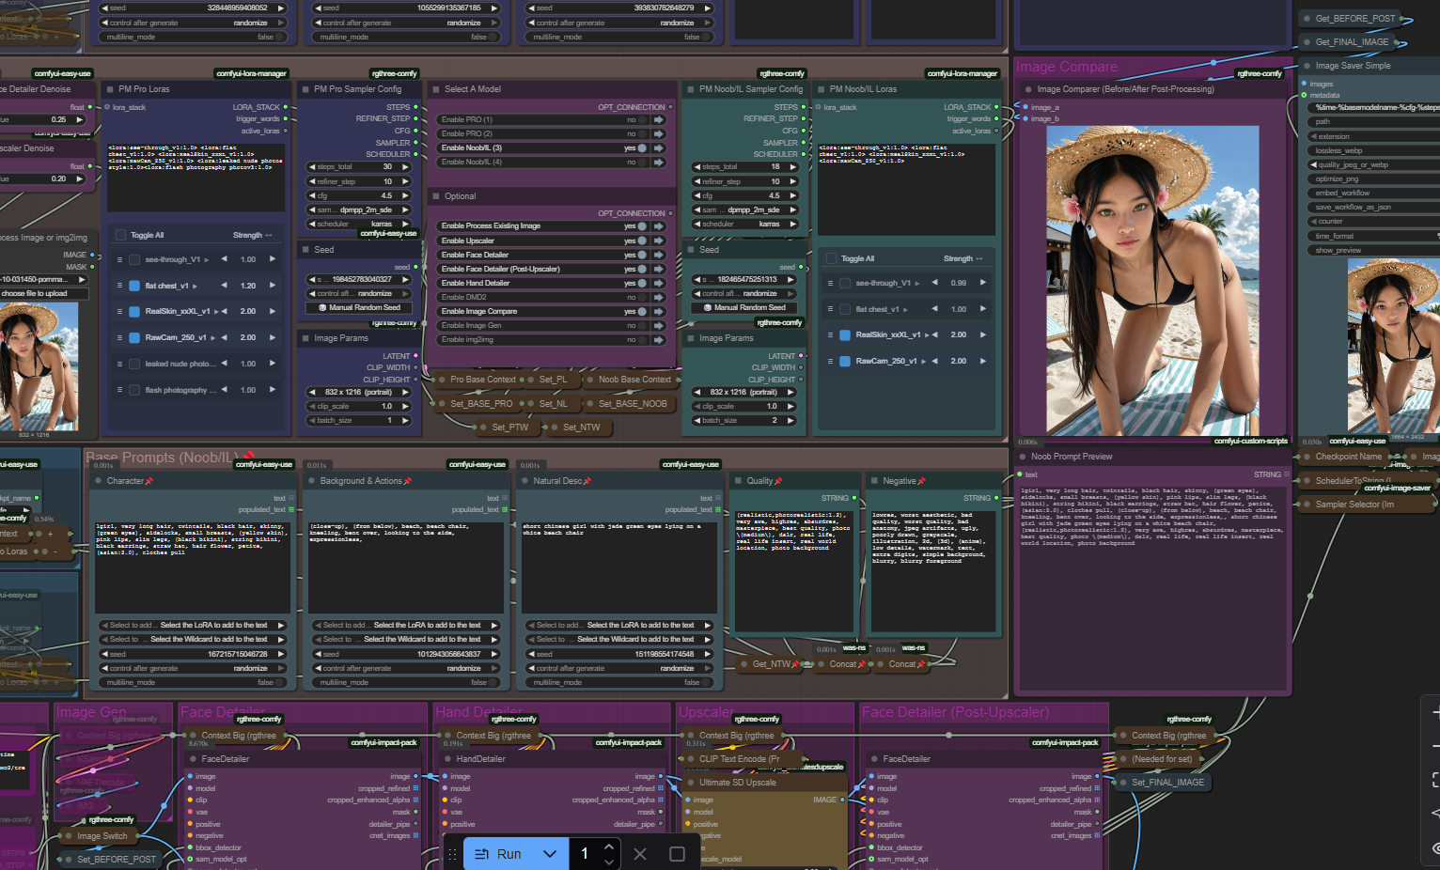Click jump arrow on Enable Image Compare row
Screen dimensions: 1440x870
[x=659, y=311]
